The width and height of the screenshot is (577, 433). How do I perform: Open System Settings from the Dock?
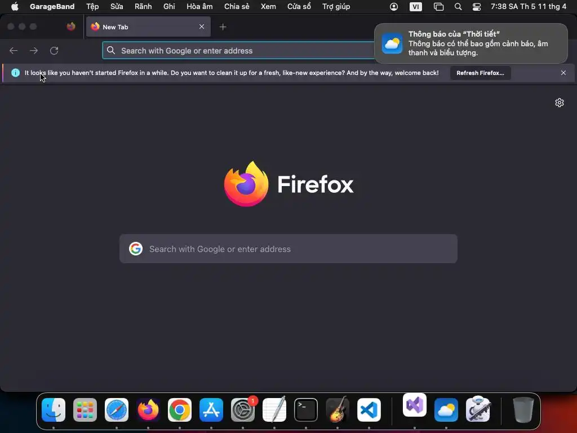[x=243, y=410]
